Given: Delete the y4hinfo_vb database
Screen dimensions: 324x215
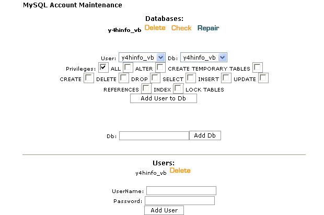Looking at the screenshot, I should click(x=155, y=28).
